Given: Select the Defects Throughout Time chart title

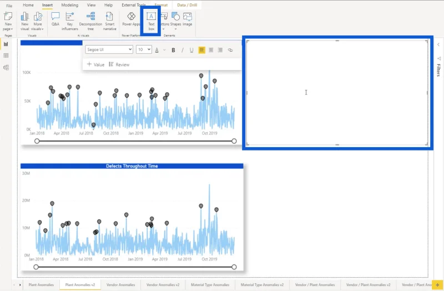Looking at the screenshot, I should (x=132, y=166).
